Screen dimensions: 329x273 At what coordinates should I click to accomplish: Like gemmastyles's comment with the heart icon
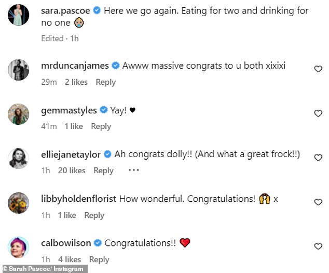click(318, 113)
